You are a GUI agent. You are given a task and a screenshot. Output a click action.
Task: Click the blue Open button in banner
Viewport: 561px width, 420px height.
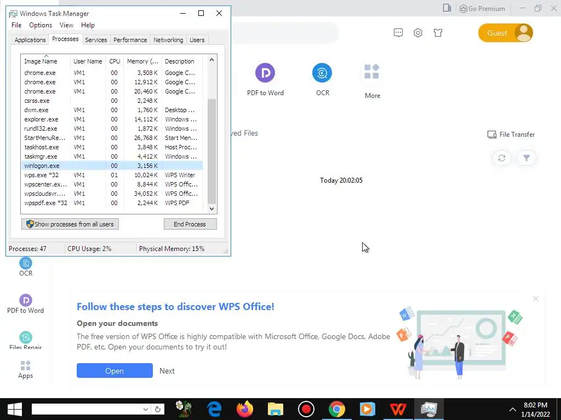point(115,371)
